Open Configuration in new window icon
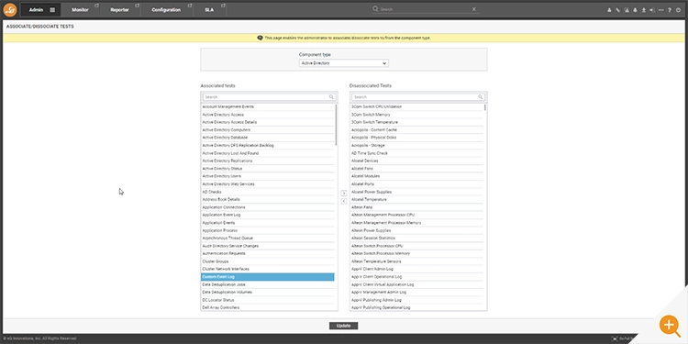The width and height of the screenshot is (688, 344). click(190, 6)
